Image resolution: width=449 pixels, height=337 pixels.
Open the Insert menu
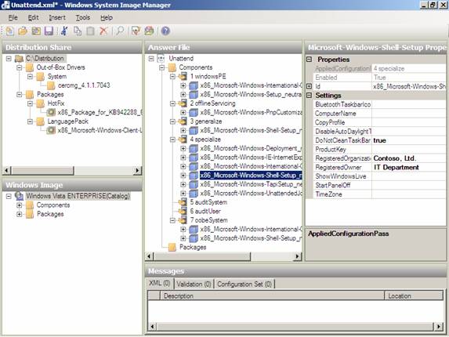57,18
